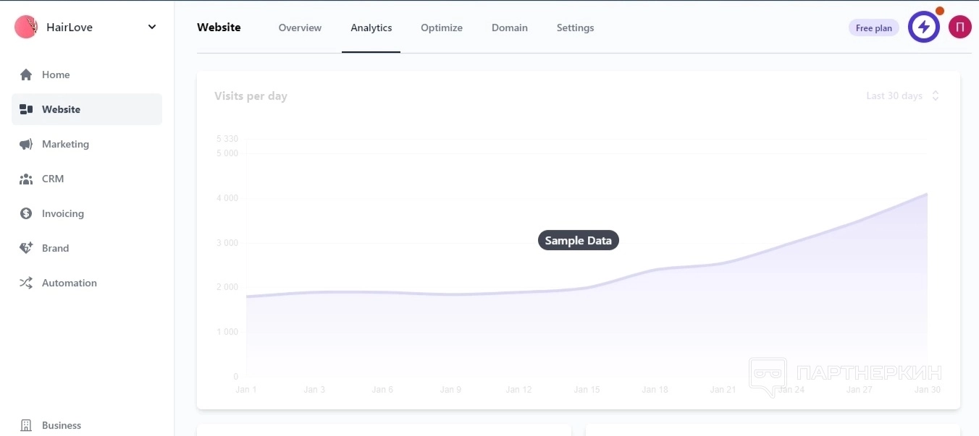Viewport: 979px width, 436px height.
Task: Click the Home icon in sidebar
Action: (x=26, y=74)
